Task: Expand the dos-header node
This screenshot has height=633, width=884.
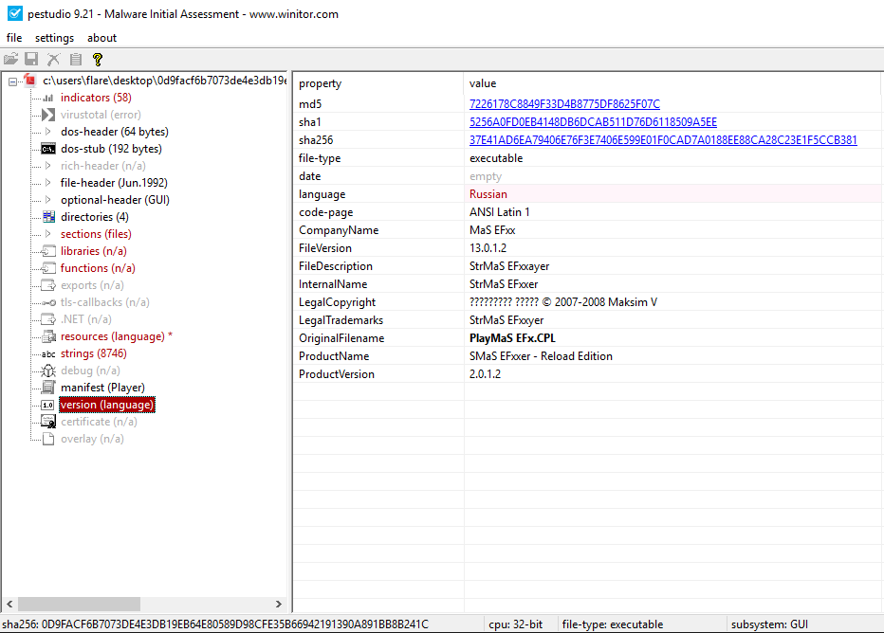Action: pos(48,131)
